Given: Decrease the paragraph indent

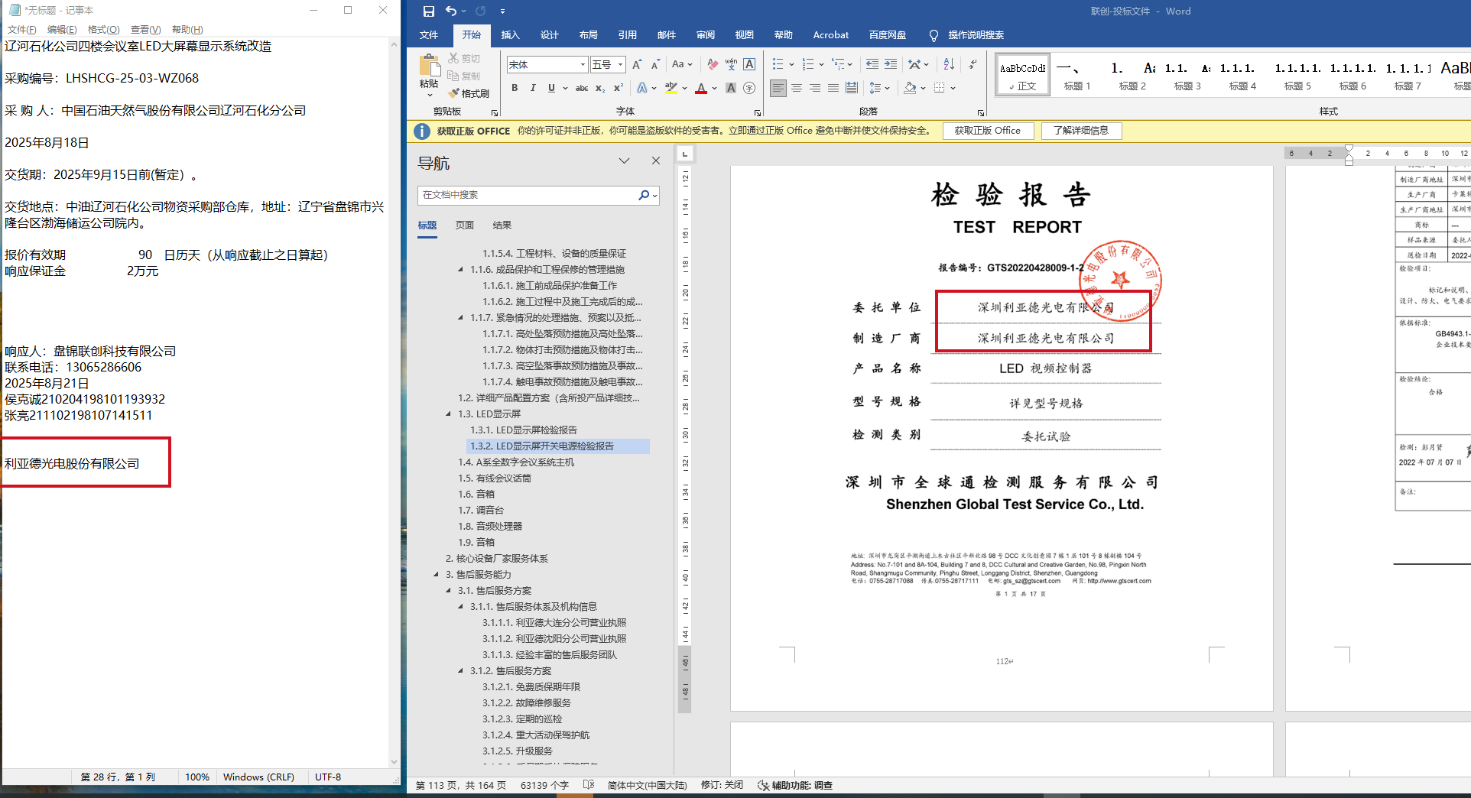Looking at the screenshot, I should point(872,65).
